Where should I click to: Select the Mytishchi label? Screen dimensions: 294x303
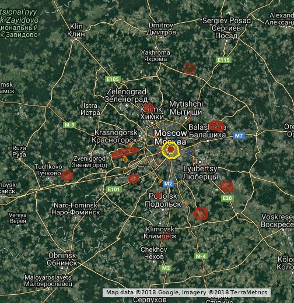click(x=186, y=108)
